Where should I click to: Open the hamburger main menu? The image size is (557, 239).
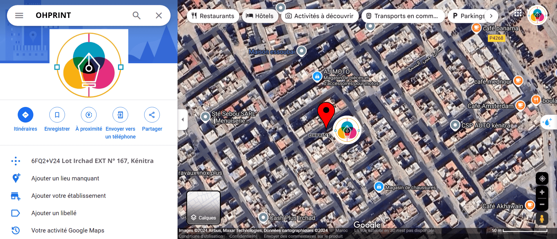click(x=19, y=16)
